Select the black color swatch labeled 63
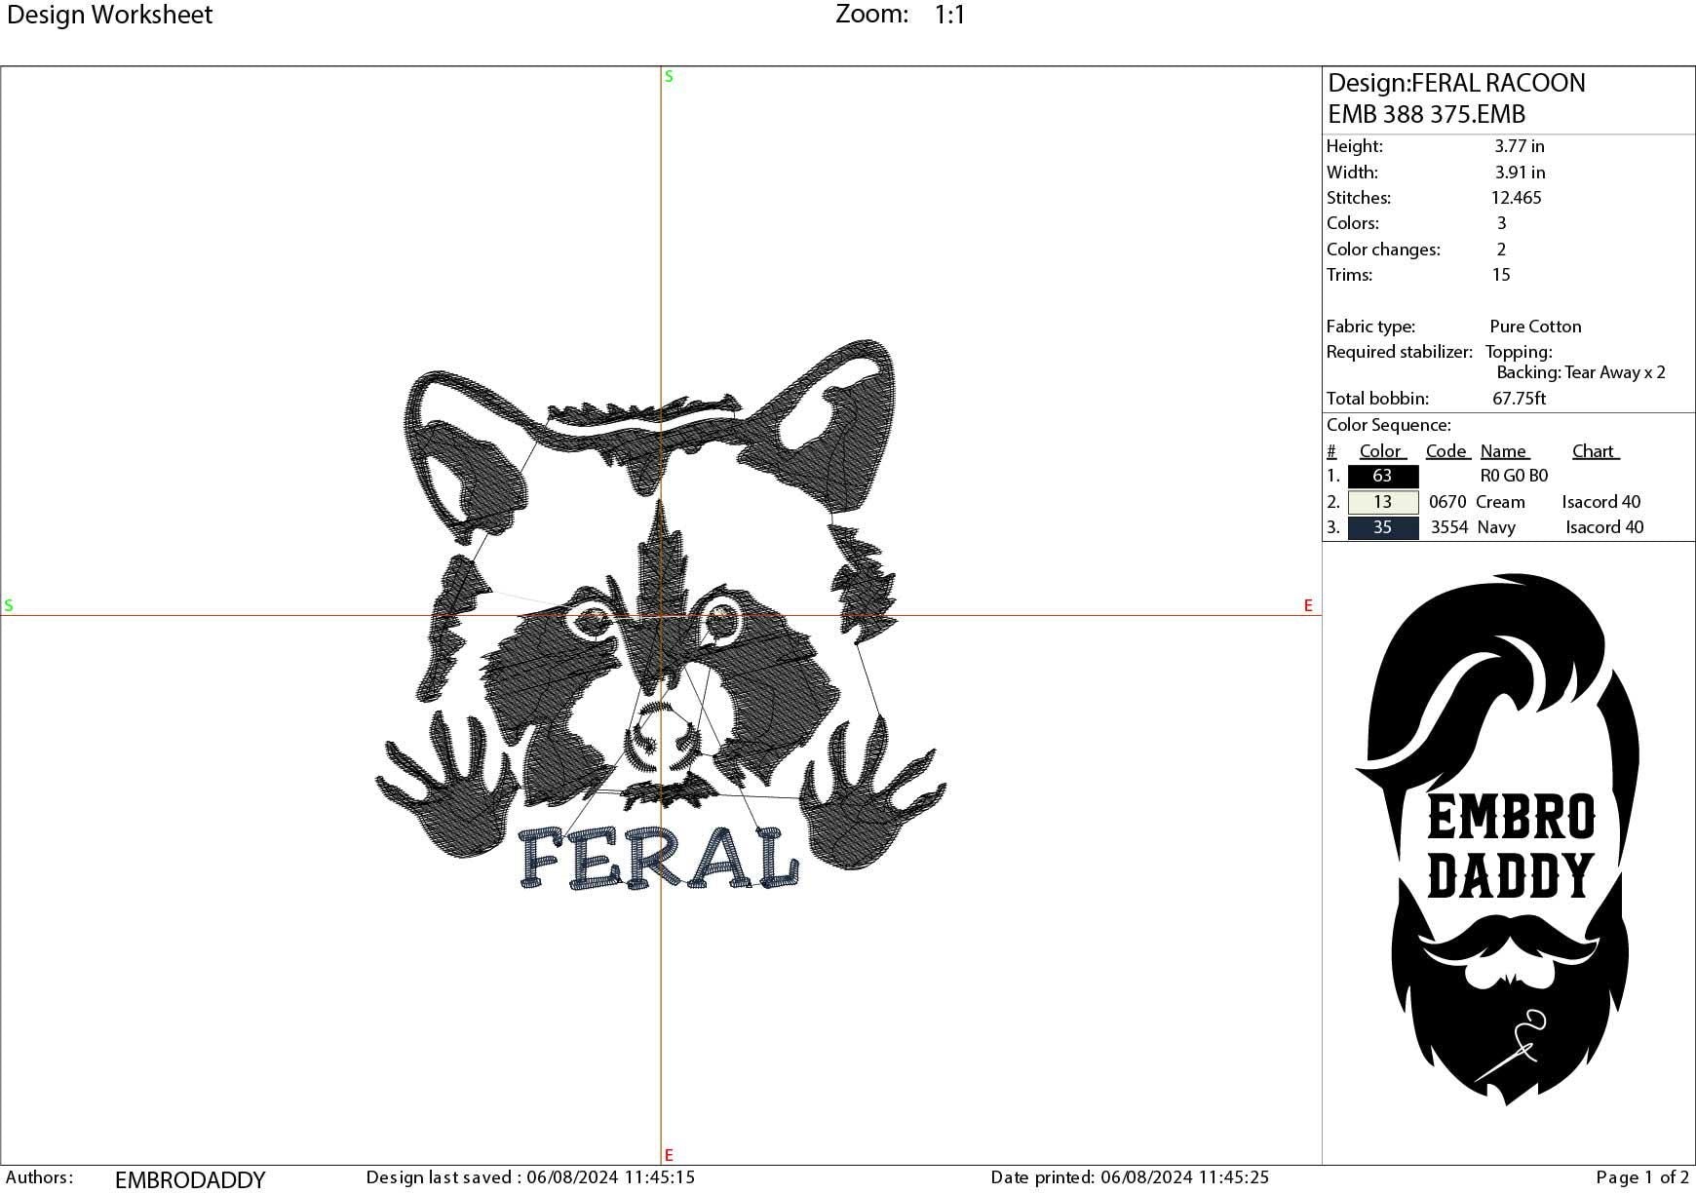 pyautogui.click(x=1382, y=476)
